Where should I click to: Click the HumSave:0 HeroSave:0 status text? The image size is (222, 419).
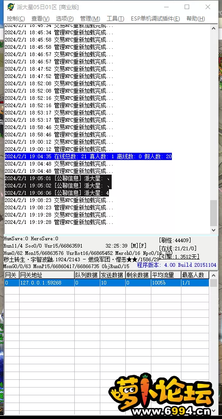[31, 238]
